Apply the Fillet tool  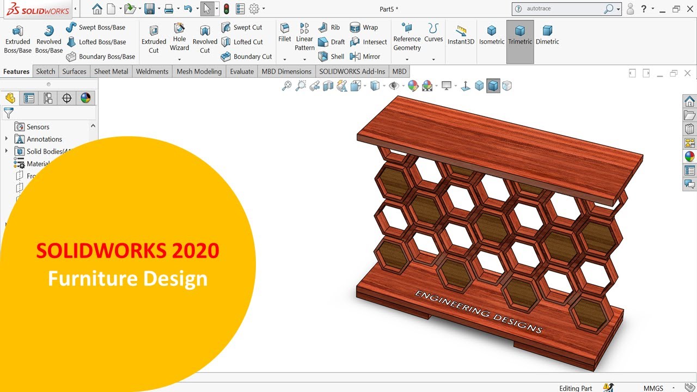coord(284,33)
